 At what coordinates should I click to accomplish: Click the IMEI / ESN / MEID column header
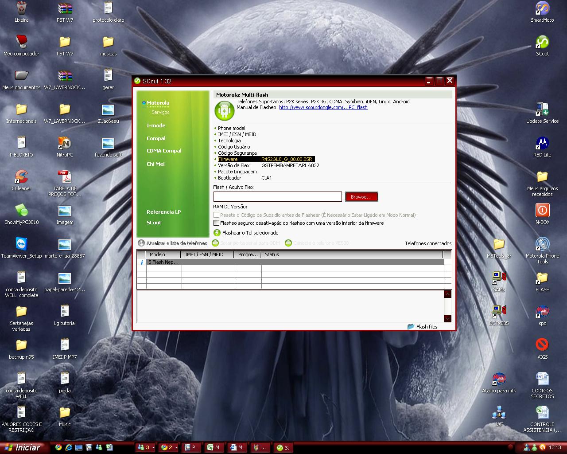pos(208,254)
